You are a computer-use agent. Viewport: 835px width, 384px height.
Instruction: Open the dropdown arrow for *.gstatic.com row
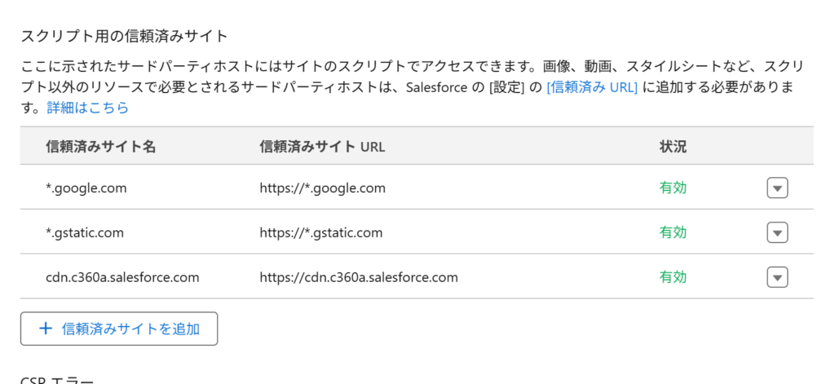[x=777, y=232]
